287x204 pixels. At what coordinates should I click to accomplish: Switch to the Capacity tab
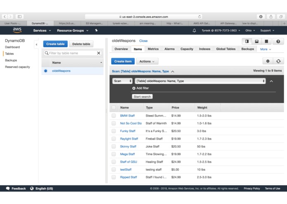click(x=187, y=49)
